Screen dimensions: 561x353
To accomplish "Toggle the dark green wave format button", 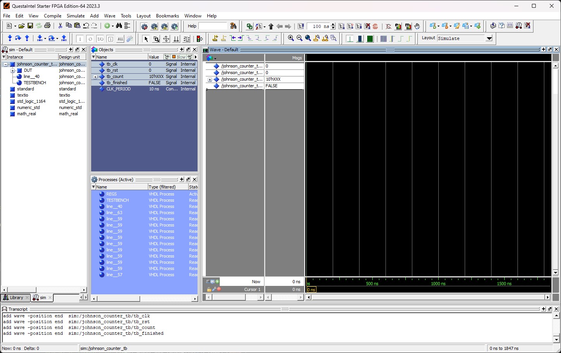I will 370,39.
